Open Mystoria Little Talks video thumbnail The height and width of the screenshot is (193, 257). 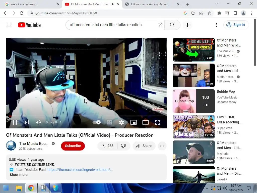[x=194, y=152]
